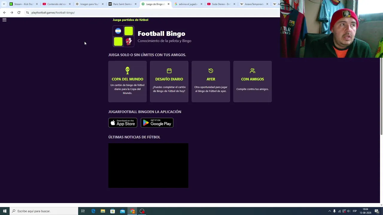Close the Stream - Kick tab
The width and height of the screenshot is (383, 215).
point(37,4)
